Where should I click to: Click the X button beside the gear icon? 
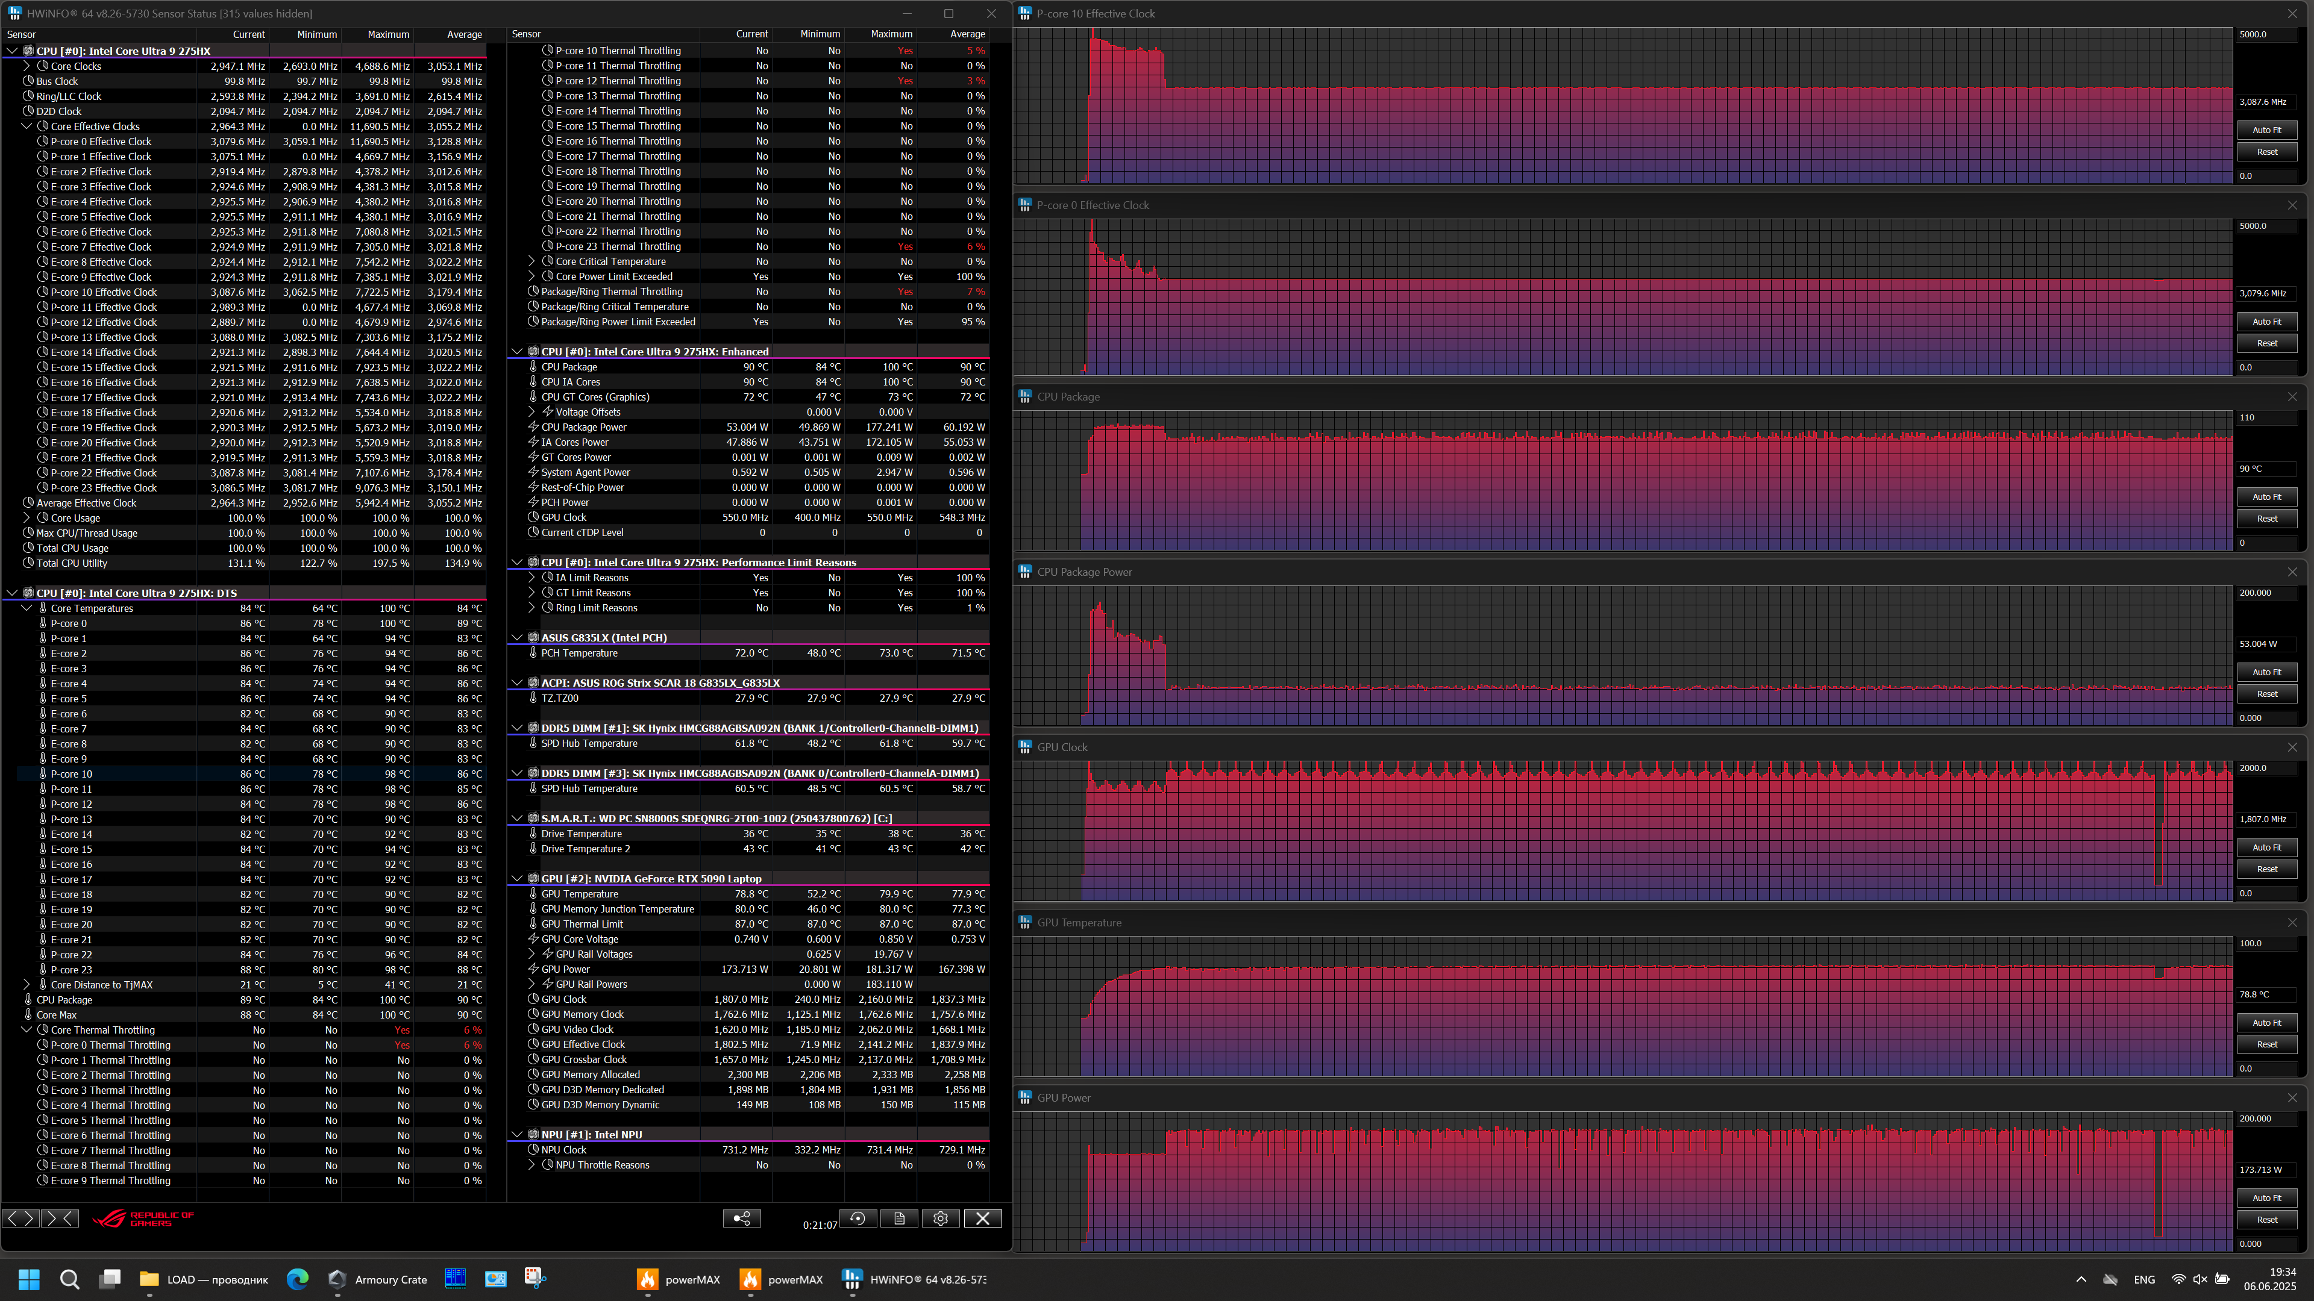tap(983, 1218)
